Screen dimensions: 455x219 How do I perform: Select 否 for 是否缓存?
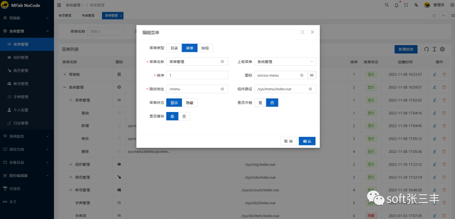pyautogui.click(x=184, y=116)
